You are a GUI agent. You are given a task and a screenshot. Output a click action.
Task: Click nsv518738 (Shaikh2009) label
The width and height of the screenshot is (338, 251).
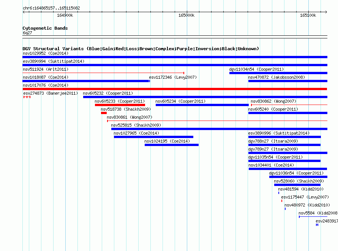point(126,109)
